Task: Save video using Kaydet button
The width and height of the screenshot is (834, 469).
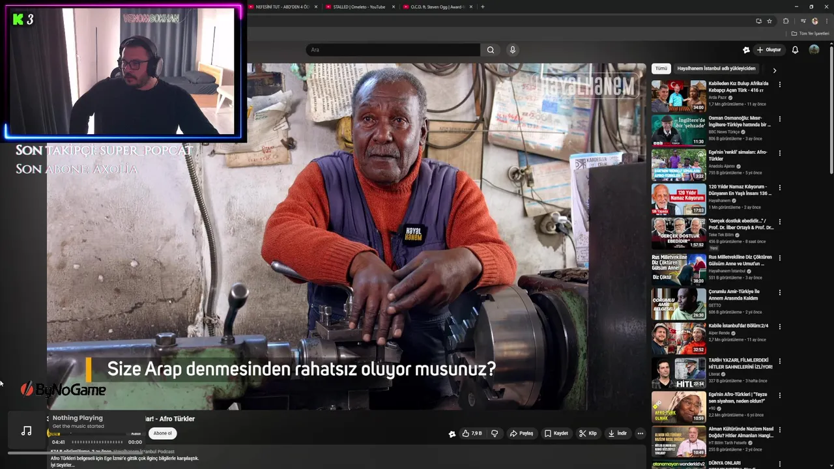Action: pyautogui.click(x=556, y=433)
